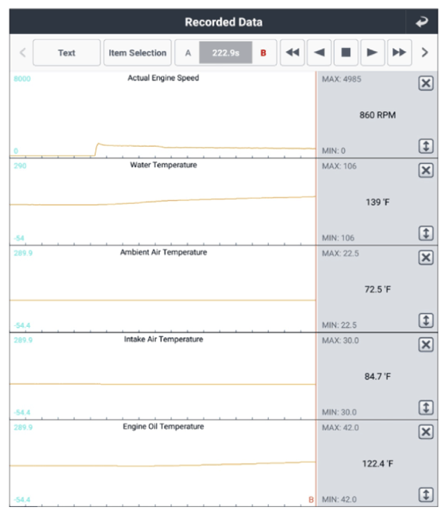Show next toolbar items with the right chevron
The height and width of the screenshot is (514, 446).
click(x=424, y=53)
